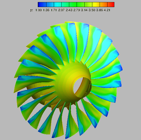Pick the lime yellow-green legend segment
The width and height of the screenshot is (141, 140).
(x=88, y=5)
